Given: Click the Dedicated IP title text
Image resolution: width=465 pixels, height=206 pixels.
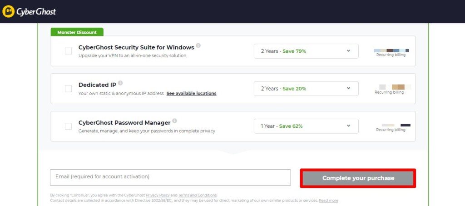Looking at the screenshot, I should 97,85.
